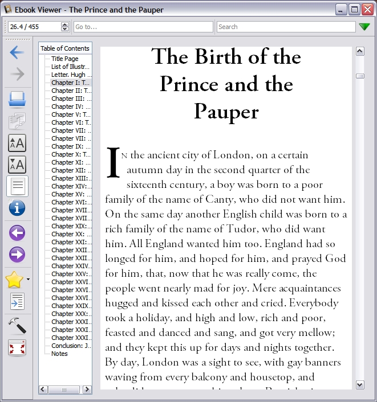
Task: Click the page number field showing 26.4 / 455
Action: (x=34, y=27)
